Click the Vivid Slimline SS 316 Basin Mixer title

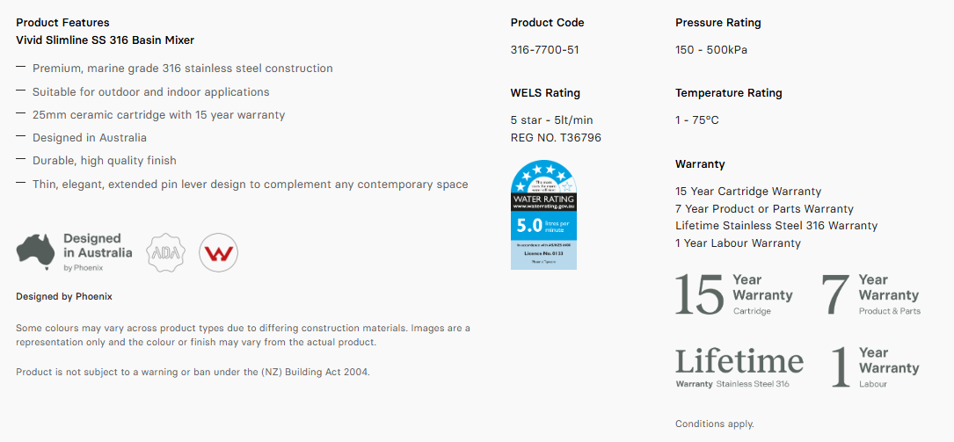tap(106, 40)
